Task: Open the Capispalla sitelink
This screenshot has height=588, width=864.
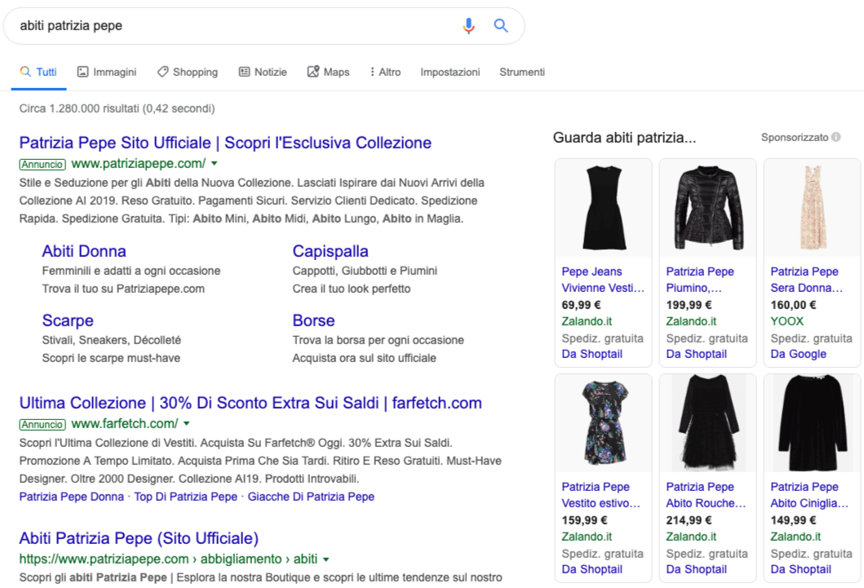Action: (x=330, y=251)
